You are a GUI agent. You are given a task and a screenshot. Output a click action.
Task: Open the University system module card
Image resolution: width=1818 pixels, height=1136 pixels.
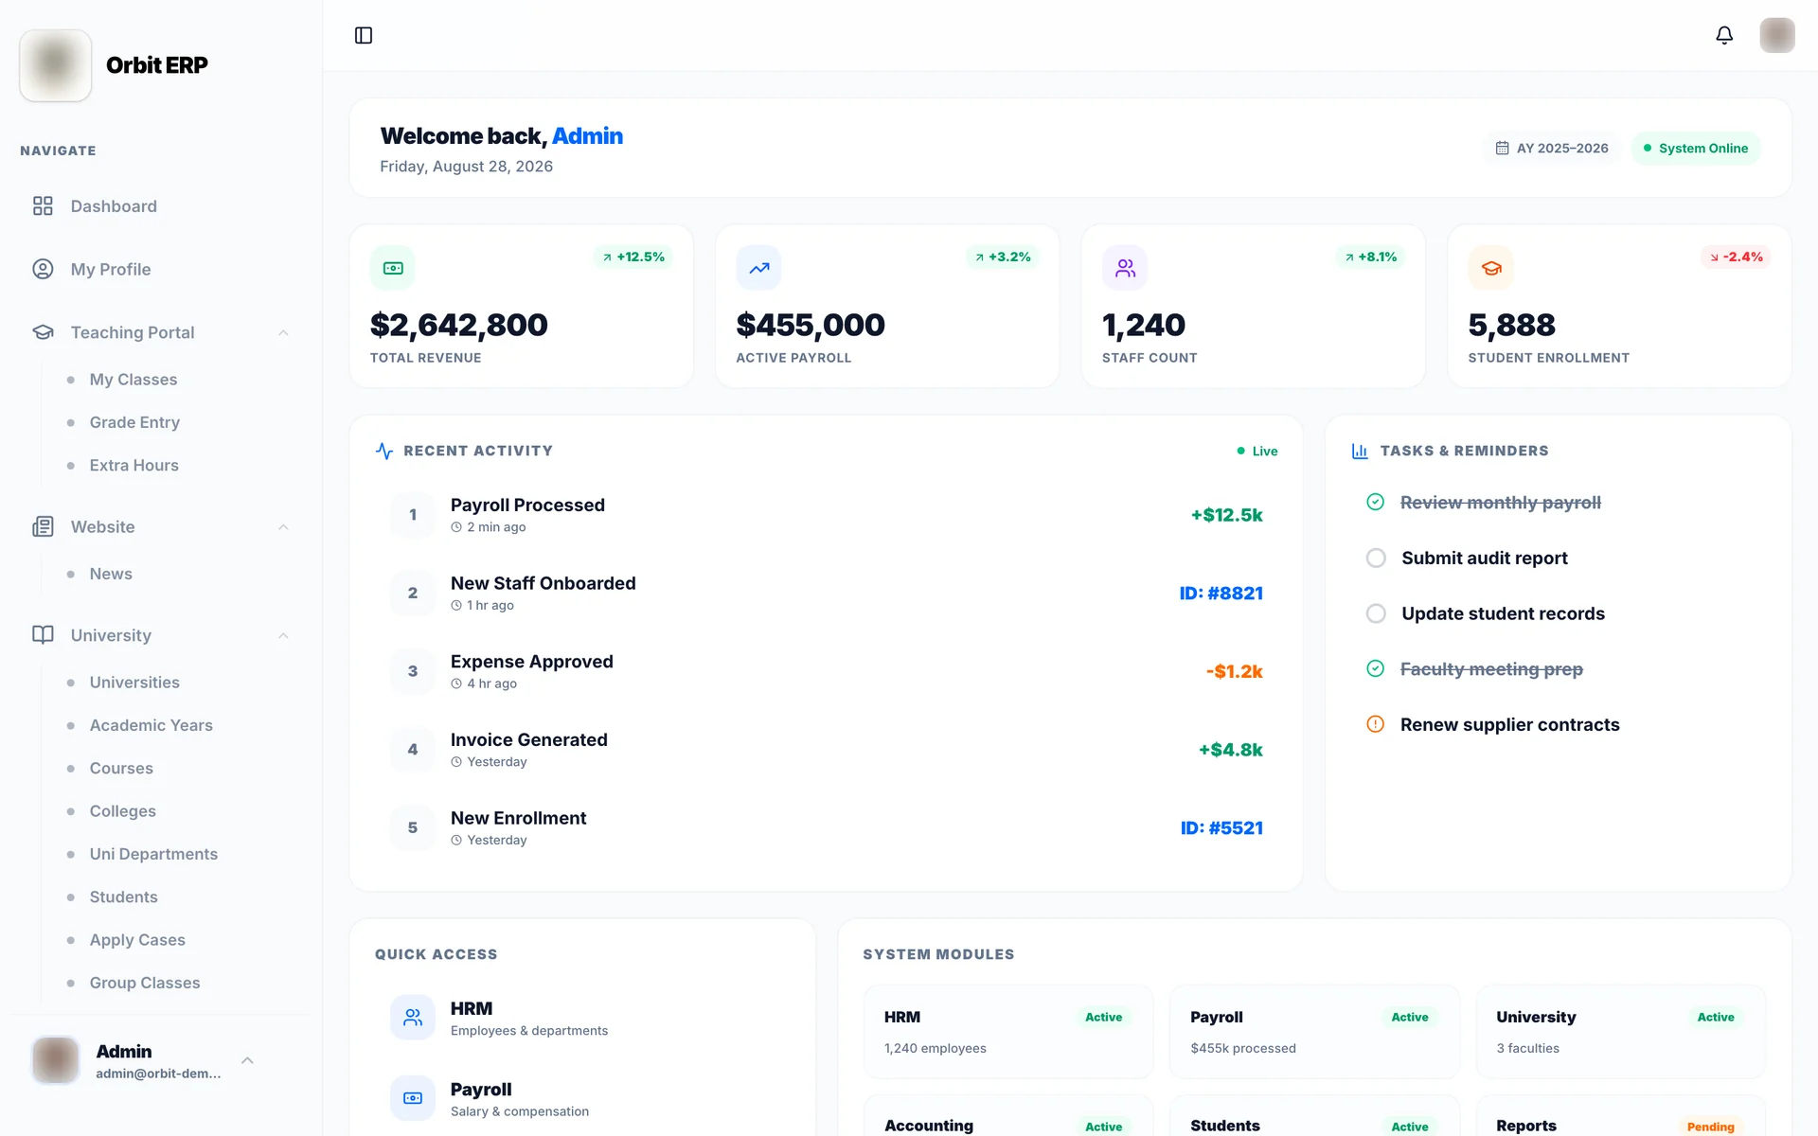point(1620,1032)
